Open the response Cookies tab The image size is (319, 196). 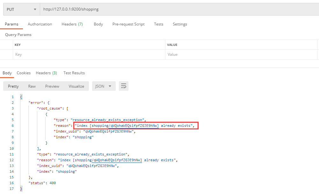tap(24, 73)
